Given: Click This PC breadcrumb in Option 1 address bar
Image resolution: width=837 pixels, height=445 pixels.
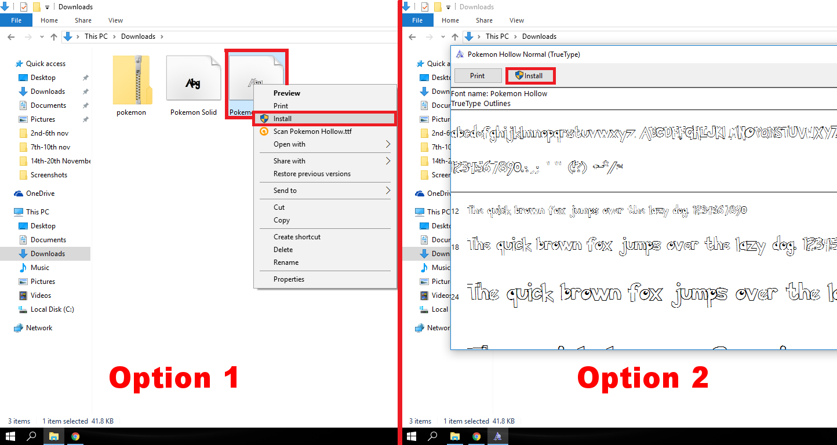Looking at the screenshot, I should point(96,37).
